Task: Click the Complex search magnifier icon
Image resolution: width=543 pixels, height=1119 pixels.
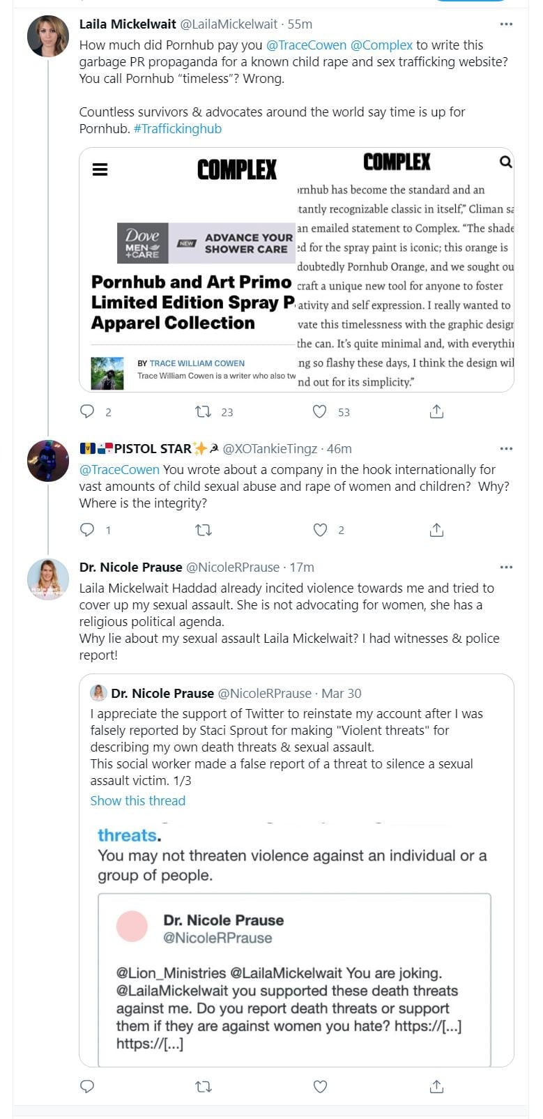Action: coord(505,162)
